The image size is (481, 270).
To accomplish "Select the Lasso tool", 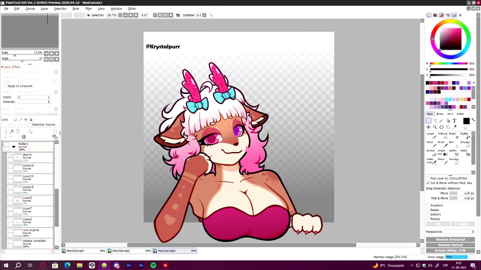I will click(435, 121).
